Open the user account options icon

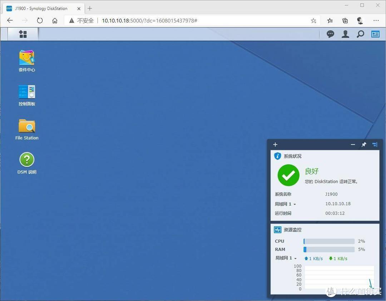coord(345,34)
